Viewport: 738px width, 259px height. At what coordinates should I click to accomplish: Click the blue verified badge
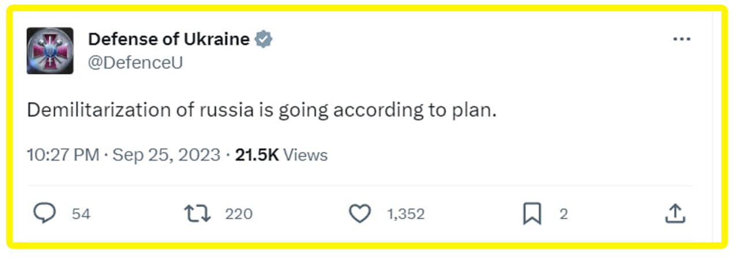(x=263, y=39)
